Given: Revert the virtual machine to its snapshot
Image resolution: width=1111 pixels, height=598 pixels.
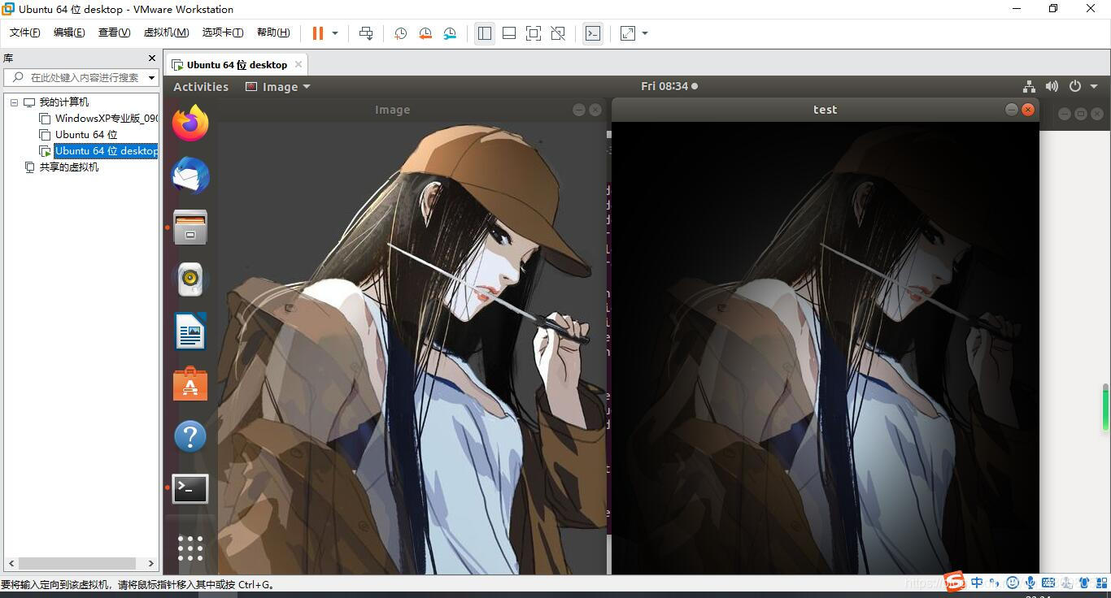Looking at the screenshot, I should (x=425, y=33).
